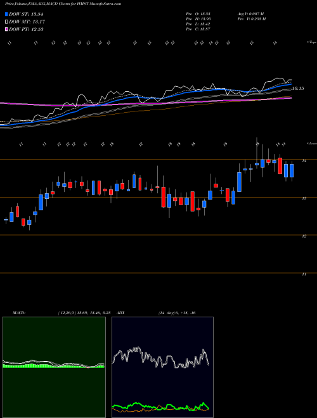
Task: Select the 'DOW ST: 13.54' legend text
Action: (26, 14)
